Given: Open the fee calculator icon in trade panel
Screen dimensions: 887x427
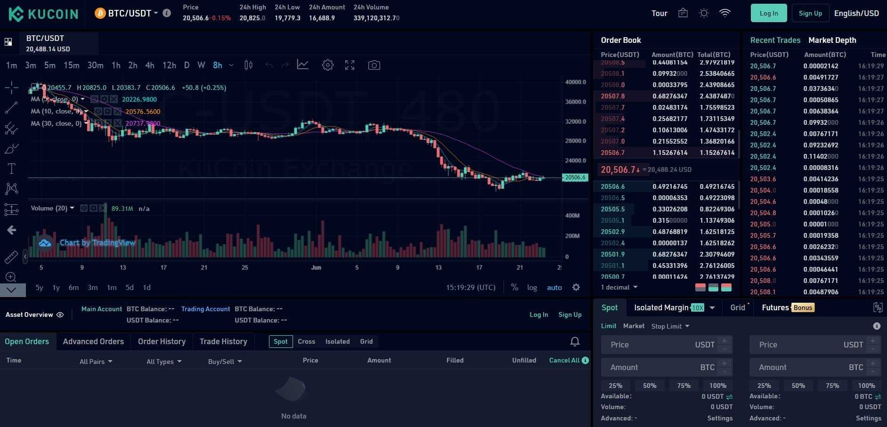Looking at the screenshot, I should 878,308.
